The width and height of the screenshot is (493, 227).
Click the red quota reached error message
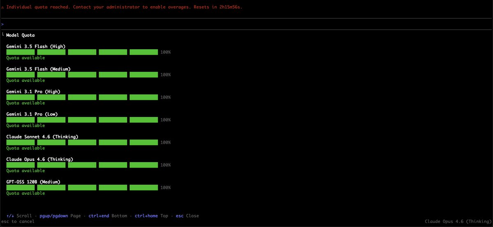pyautogui.click(x=122, y=7)
